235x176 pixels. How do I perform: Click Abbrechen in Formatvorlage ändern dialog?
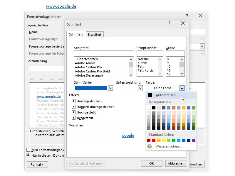(197, 164)
